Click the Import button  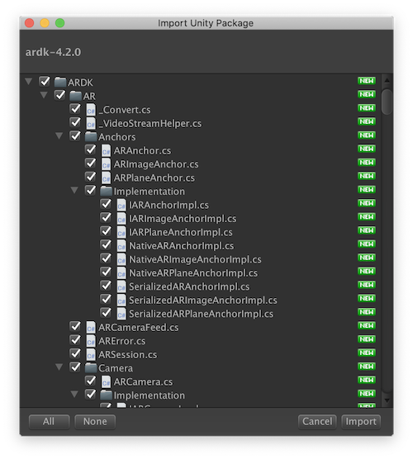361,422
